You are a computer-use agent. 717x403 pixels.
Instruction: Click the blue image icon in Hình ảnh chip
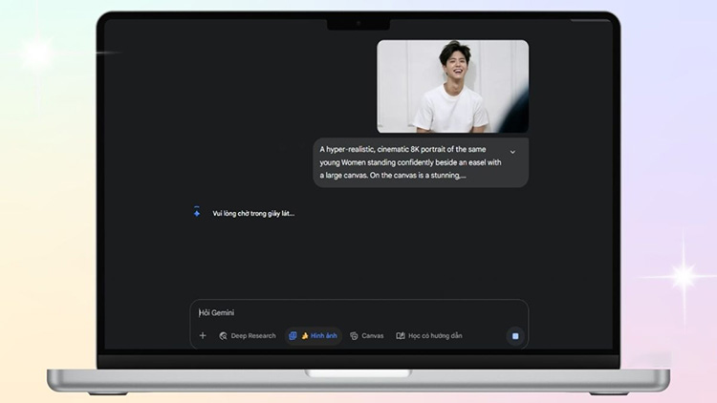pos(293,336)
